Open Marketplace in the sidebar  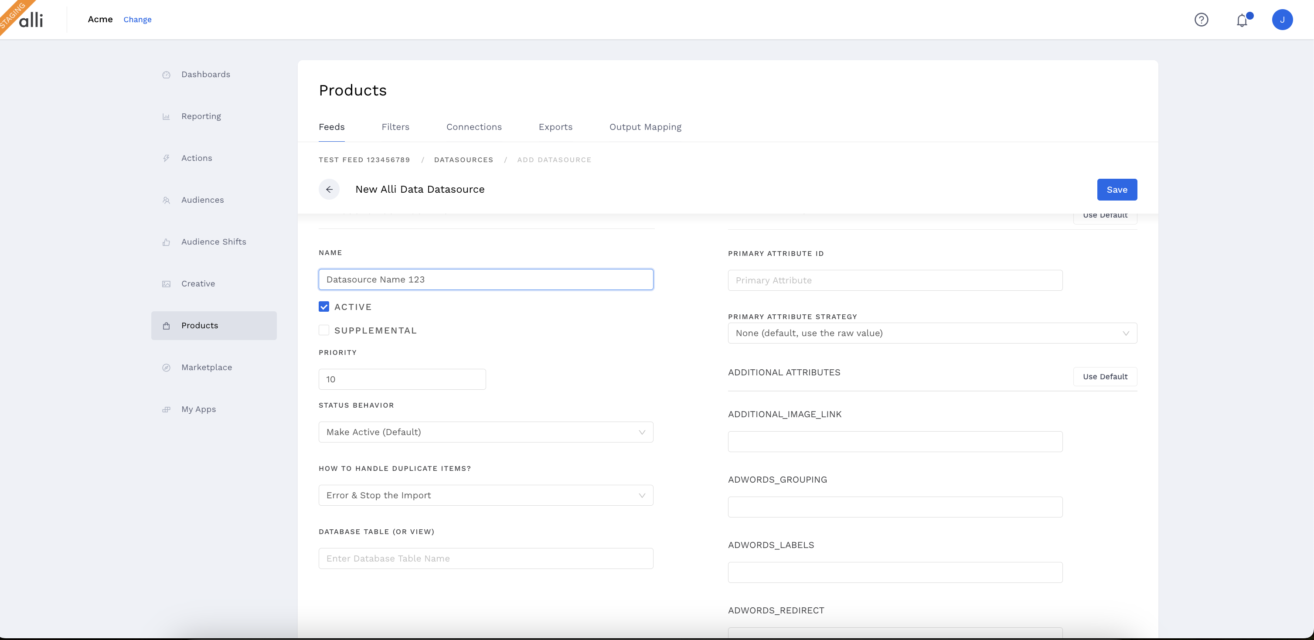(x=214, y=367)
